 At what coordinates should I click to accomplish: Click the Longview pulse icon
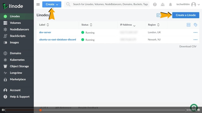[5, 73]
